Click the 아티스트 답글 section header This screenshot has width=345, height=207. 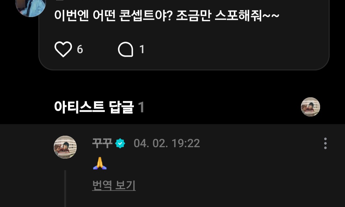tap(94, 107)
